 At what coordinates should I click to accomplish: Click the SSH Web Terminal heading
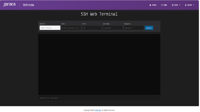click(99, 14)
